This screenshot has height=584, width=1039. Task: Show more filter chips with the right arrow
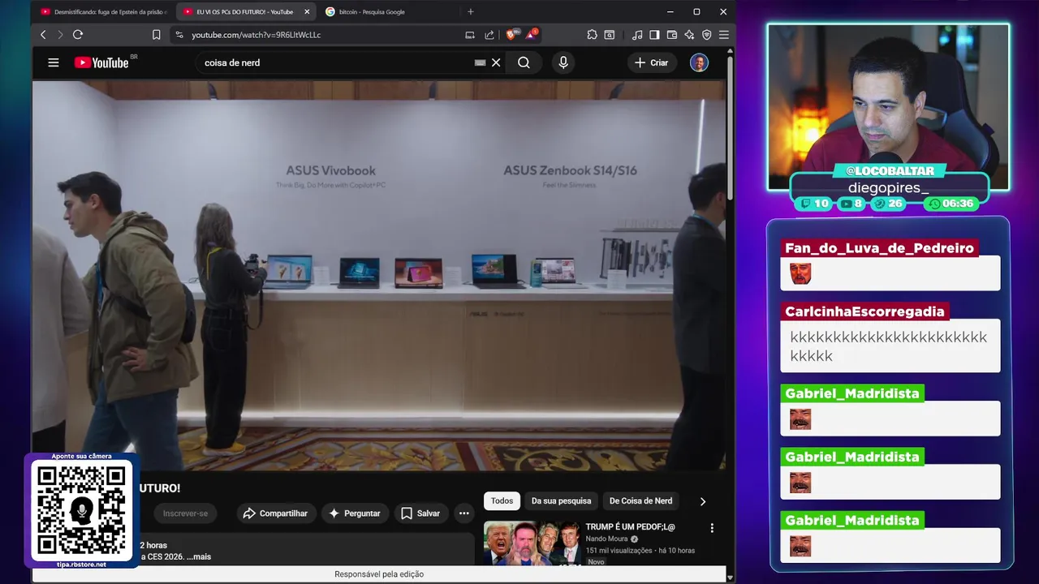[x=703, y=501]
